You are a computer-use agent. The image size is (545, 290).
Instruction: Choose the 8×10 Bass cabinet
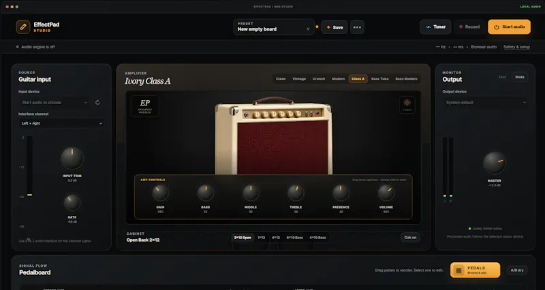295,238
